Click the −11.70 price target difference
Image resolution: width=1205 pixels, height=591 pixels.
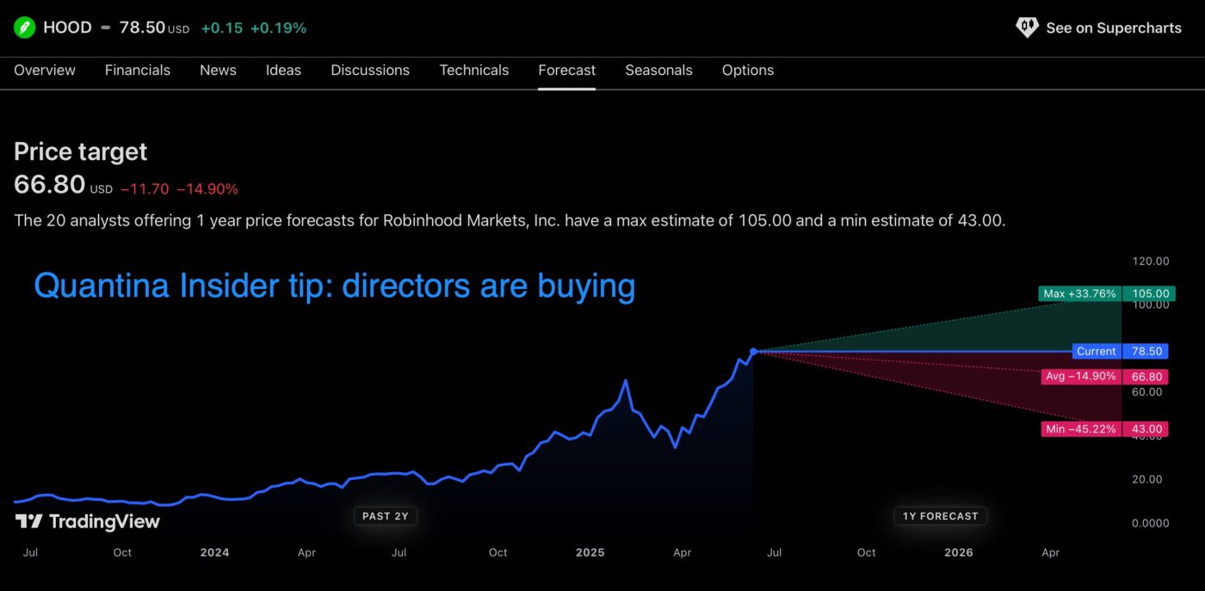pyautogui.click(x=145, y=189)
